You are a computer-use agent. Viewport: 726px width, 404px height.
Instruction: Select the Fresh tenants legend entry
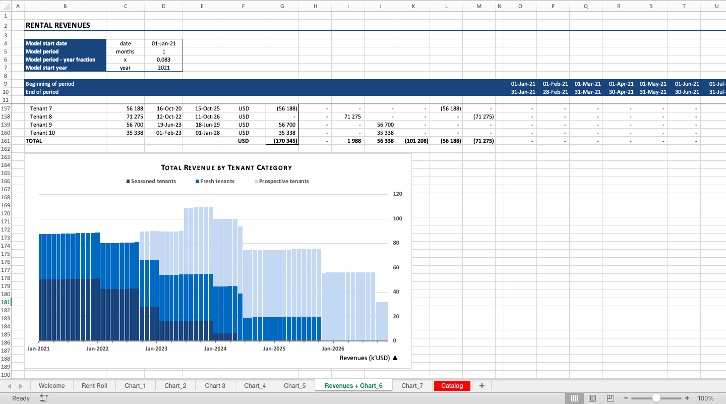215,182
